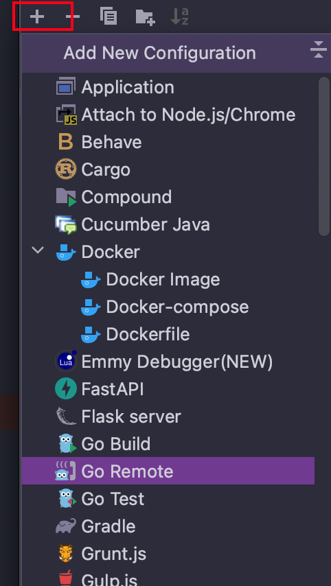Image resolution: width=331 pixels, height=586 pixels.
Task: Click the new folder with plus icon
Action: (x=145, y=17)
